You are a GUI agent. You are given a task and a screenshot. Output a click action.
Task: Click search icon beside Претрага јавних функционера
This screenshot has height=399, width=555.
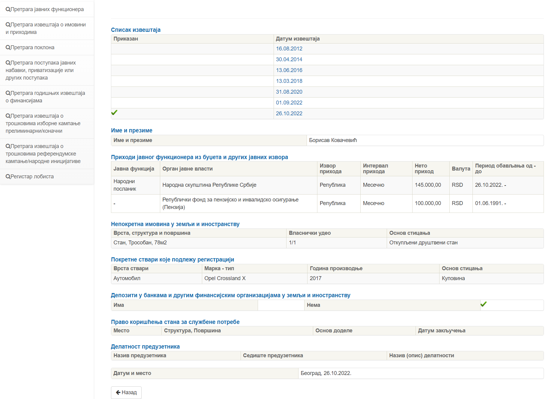(x=8, y=9)
